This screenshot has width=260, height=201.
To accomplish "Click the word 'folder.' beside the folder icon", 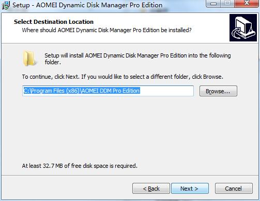I will point(53,62).
